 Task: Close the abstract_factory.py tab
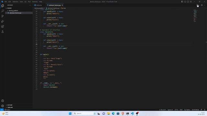62,5
